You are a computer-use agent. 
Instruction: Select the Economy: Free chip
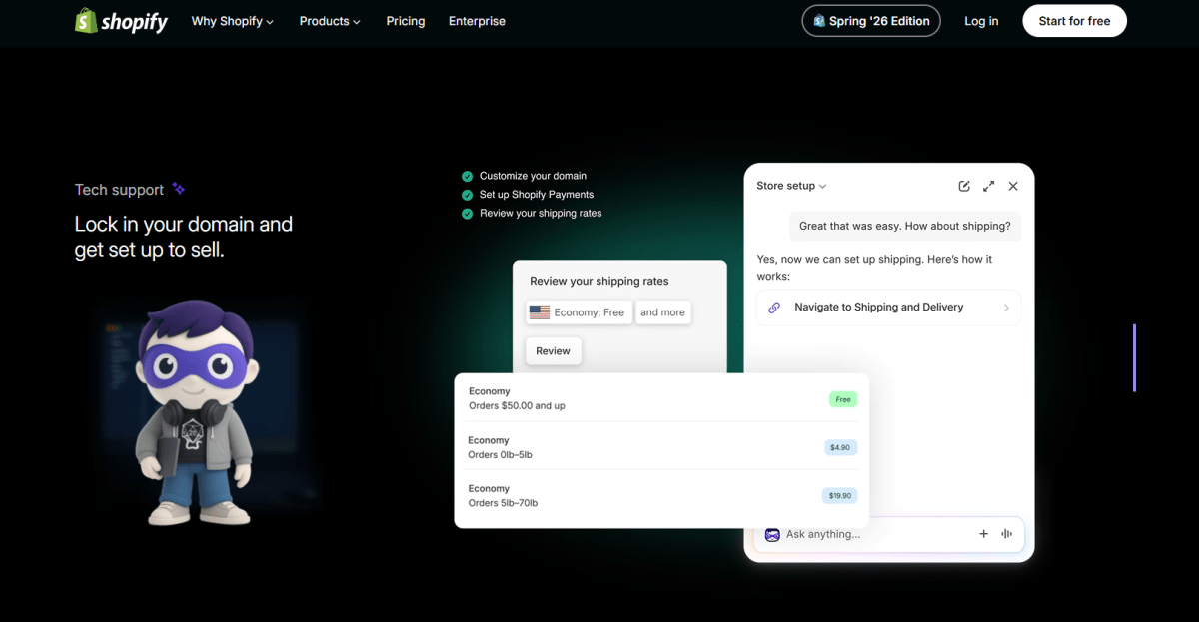(580, 312)
